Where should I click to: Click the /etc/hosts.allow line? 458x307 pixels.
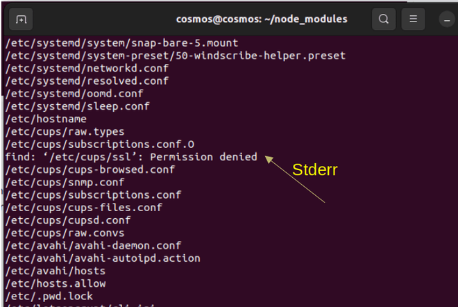[56, 283]
